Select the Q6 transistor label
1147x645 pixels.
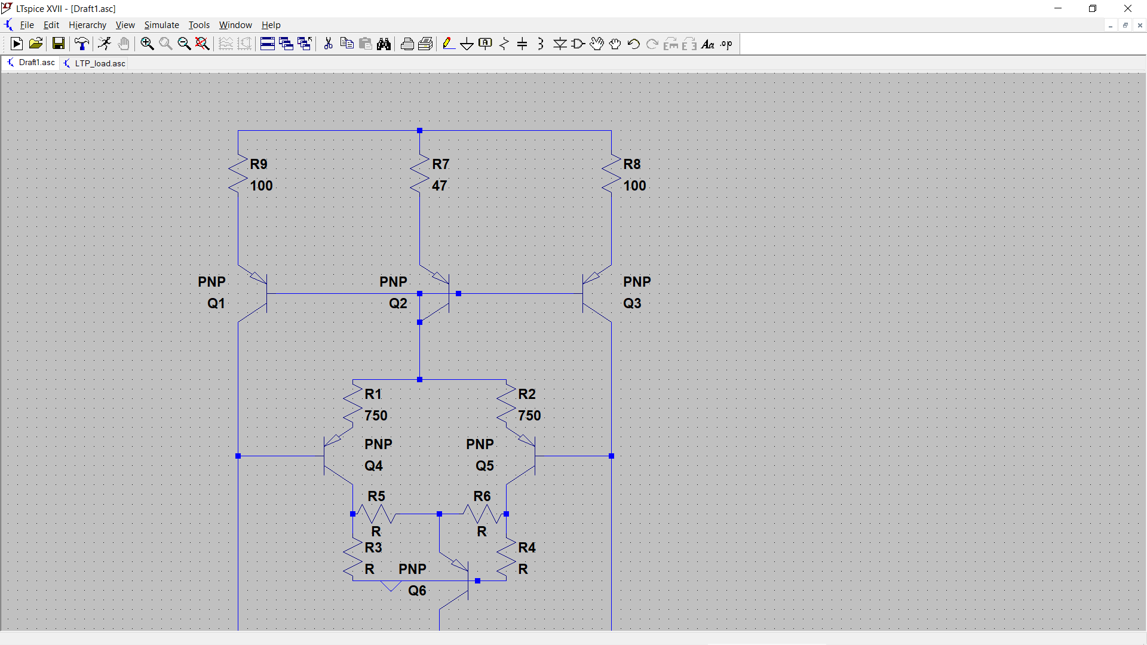418,591
